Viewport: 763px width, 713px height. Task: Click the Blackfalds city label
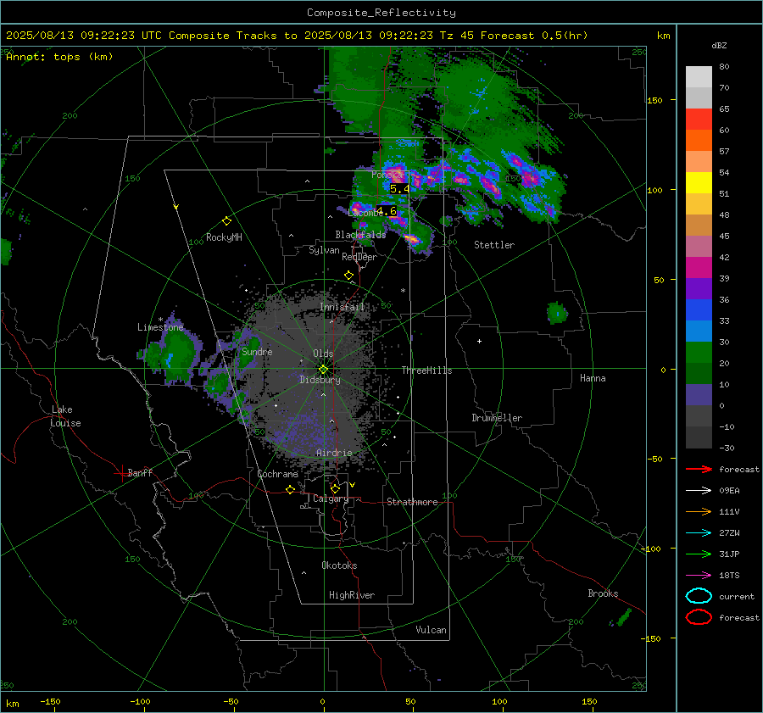360,235
